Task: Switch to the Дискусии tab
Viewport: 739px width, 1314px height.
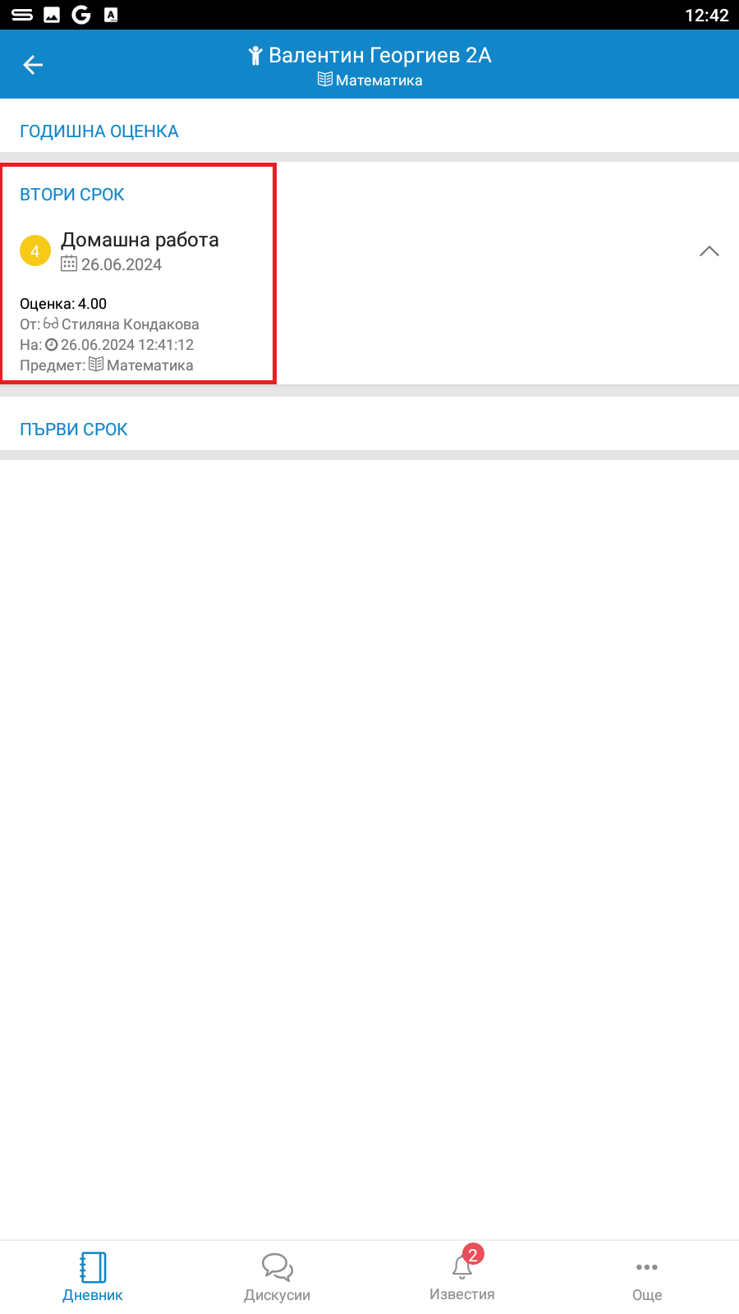Action: (278, 1276)
